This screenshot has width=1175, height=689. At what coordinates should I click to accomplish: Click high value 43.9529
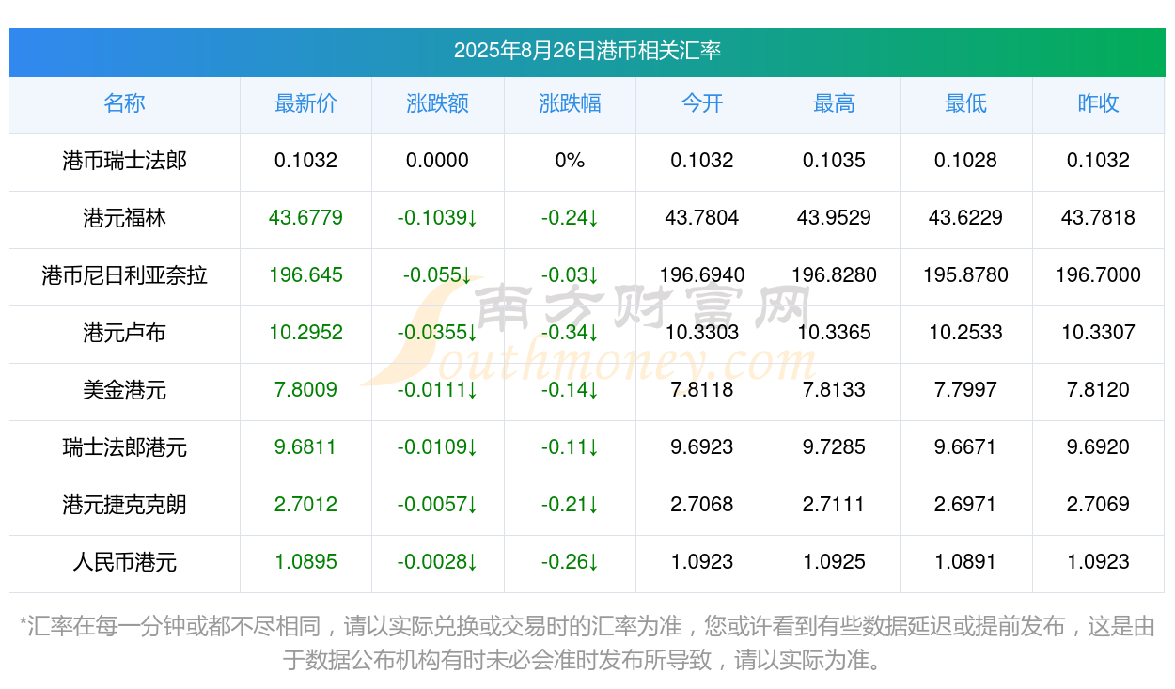click(834, 218)
